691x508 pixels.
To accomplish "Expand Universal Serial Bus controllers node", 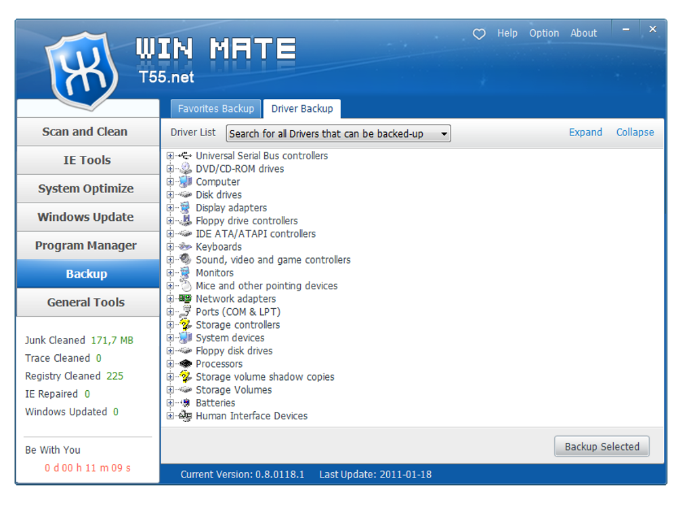I will (170, 156).
